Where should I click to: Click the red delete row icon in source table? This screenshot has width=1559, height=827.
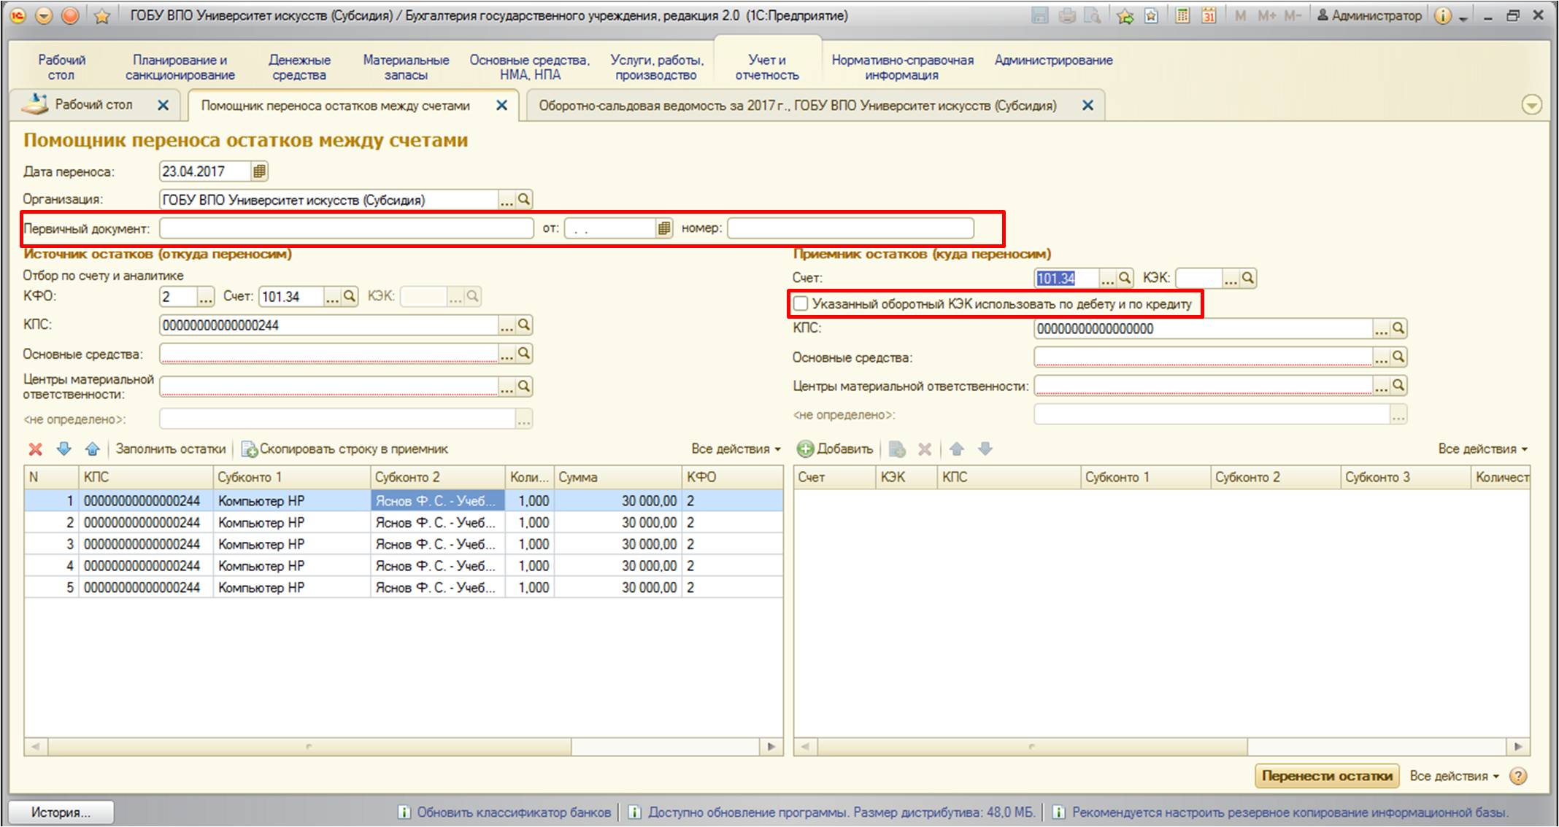(x=35, y=449)
